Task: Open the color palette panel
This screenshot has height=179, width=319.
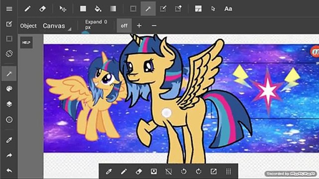Action: [x=9, y=89]
